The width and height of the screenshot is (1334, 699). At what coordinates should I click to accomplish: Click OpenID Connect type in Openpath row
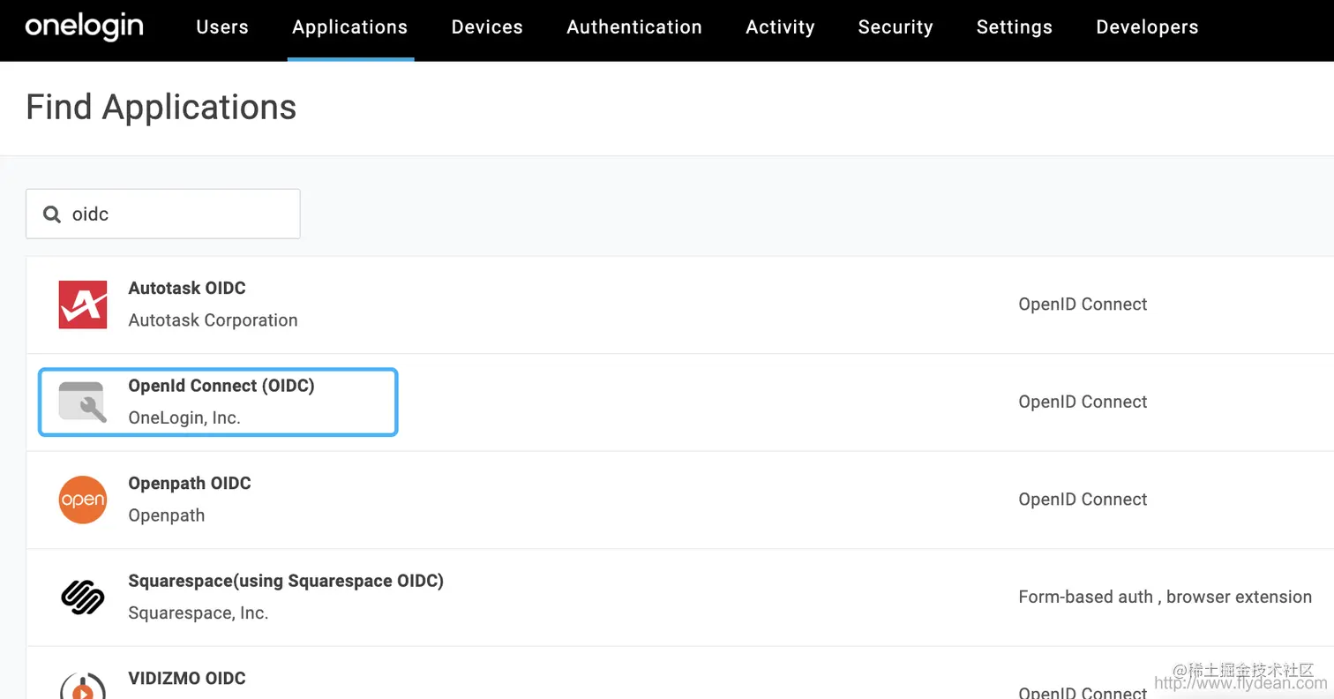tap(1083, 500)
